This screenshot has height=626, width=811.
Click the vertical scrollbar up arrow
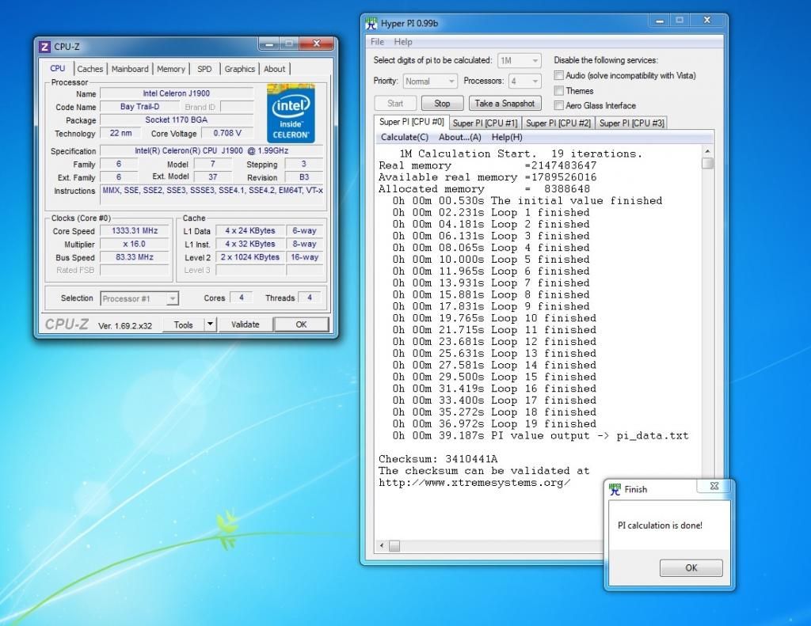click(x=707, y=151)
